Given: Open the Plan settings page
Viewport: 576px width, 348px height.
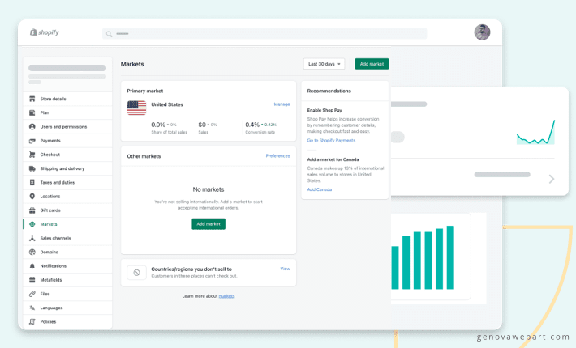Looking at the screenshot, I should (x=67, y=112).
